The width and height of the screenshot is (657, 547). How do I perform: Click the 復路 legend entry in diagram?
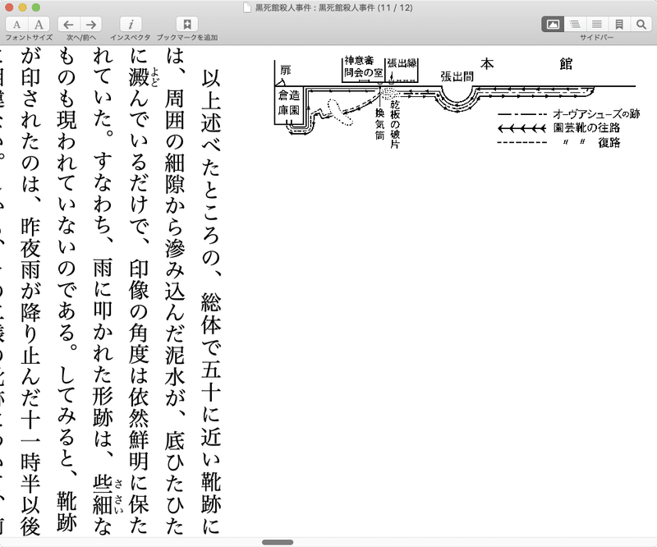click(609, 143)
